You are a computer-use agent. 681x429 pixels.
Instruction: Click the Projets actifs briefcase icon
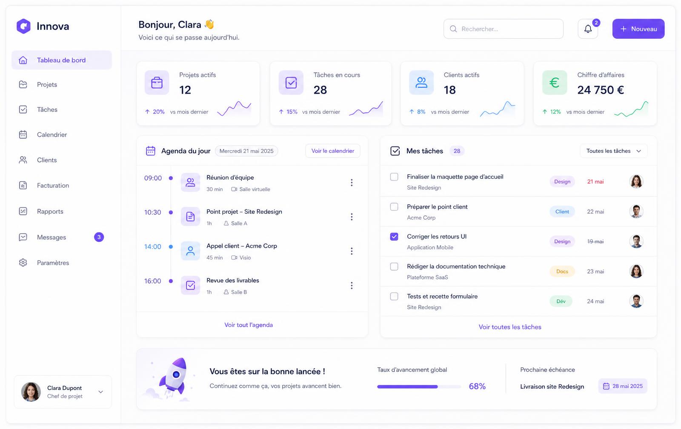pos(157,83)
